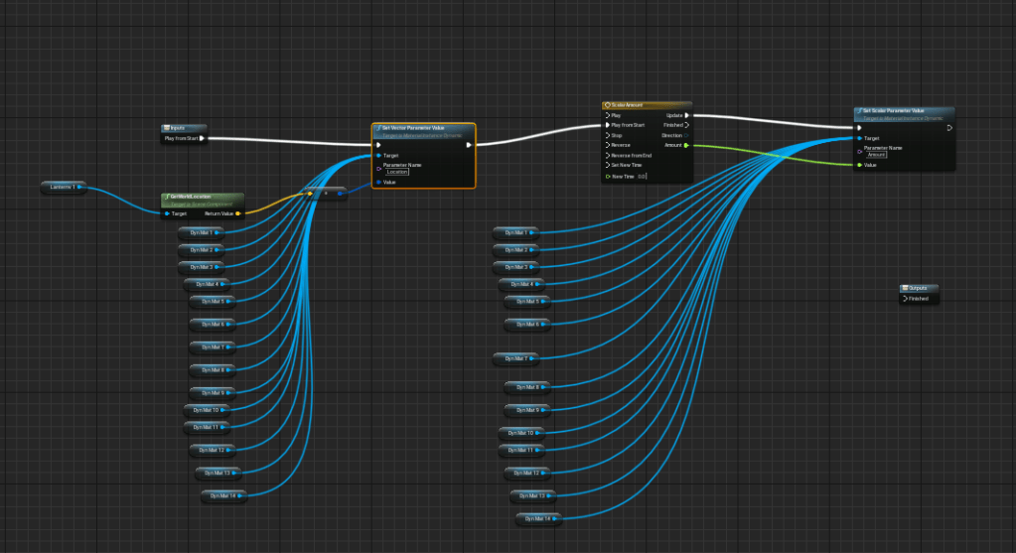Click the Finished output pin on Scalar Amount timeline
The height and width of the screenshot is (553, 1016).
point(686,125)
